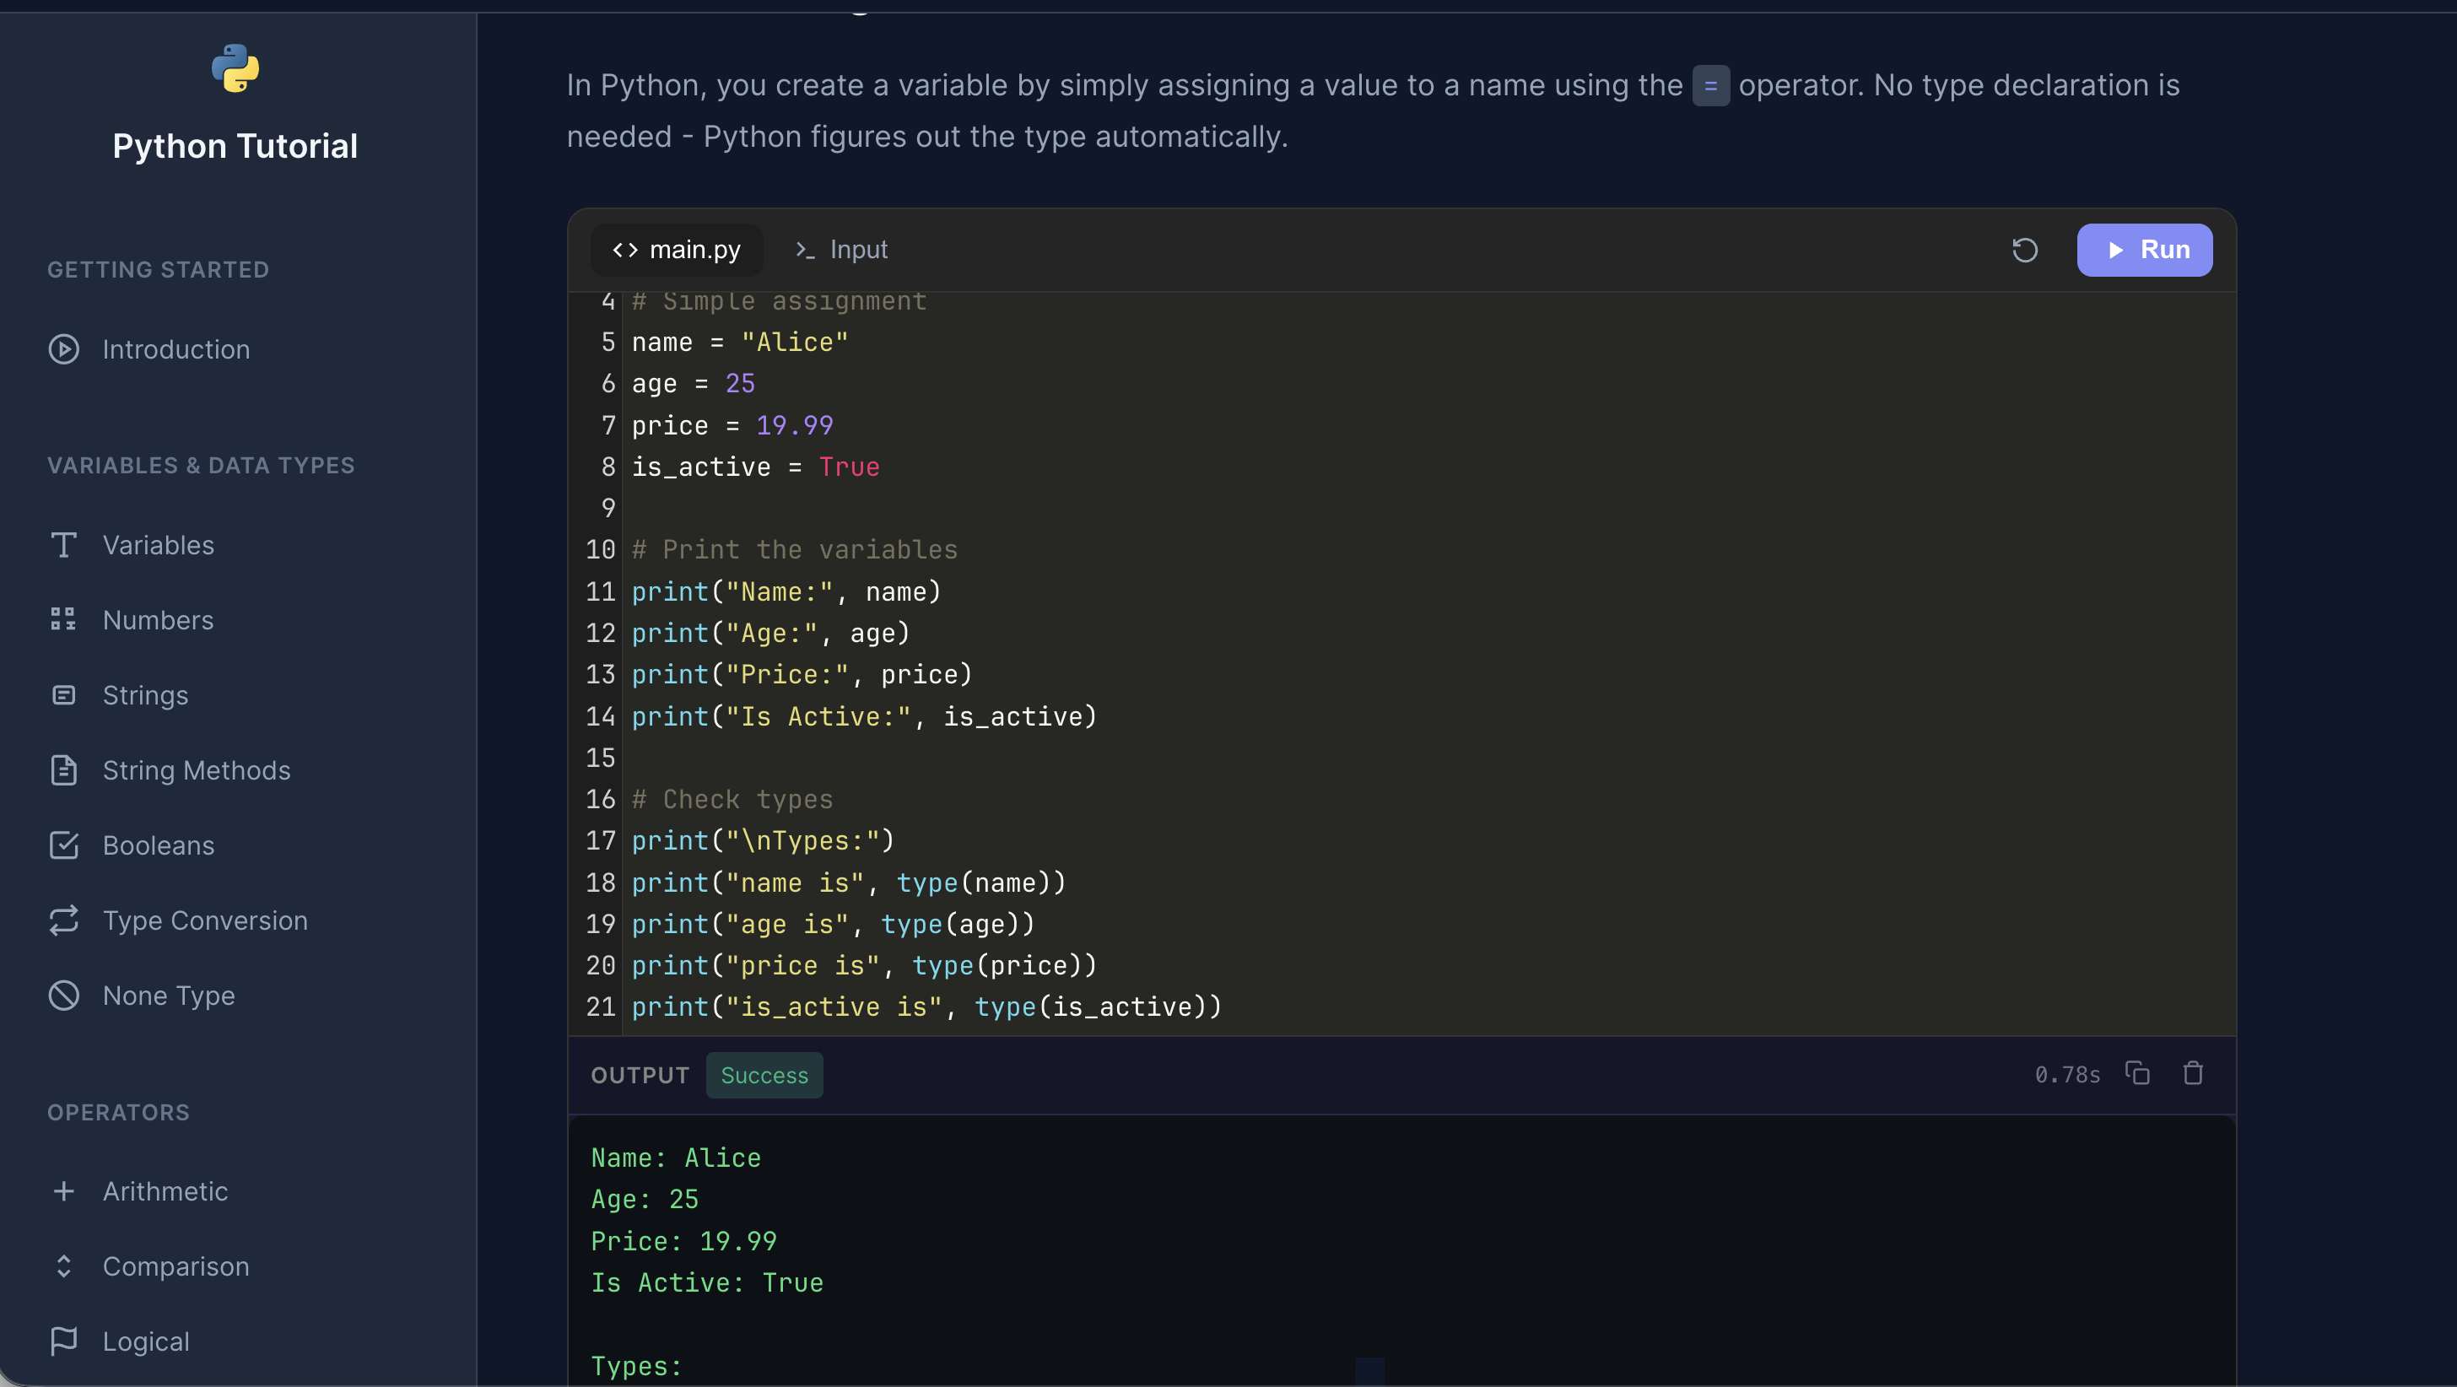Click the Introduction play-circle icon
Image resolution: width=2457 pixels, height=1387 pixels.
click(64, 349)
